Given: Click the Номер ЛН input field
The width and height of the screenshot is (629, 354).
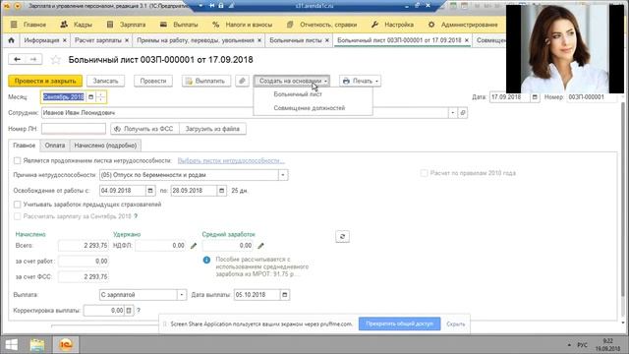Looking at the screenshot, I should [74, 129].
